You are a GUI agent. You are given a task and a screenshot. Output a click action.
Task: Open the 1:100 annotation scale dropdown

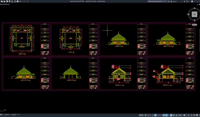tap(180, 115)
